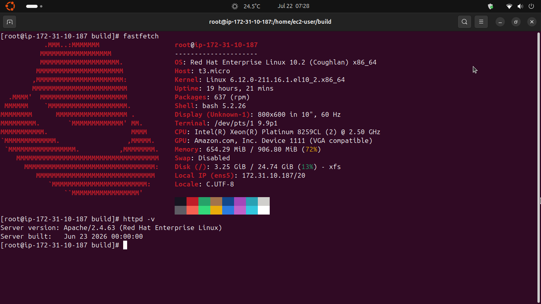Viewport: 541px width, 304px height.
Task: Click the Host value t3.micro
Action: coord(214,71)
